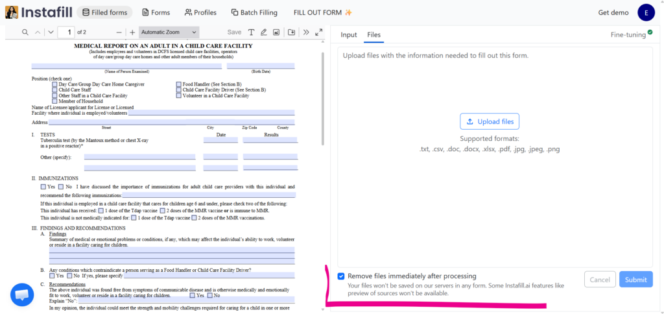This screenshot has height=314, width=664.
Task: Select the draw pencil tool
Action: [264, 32]
